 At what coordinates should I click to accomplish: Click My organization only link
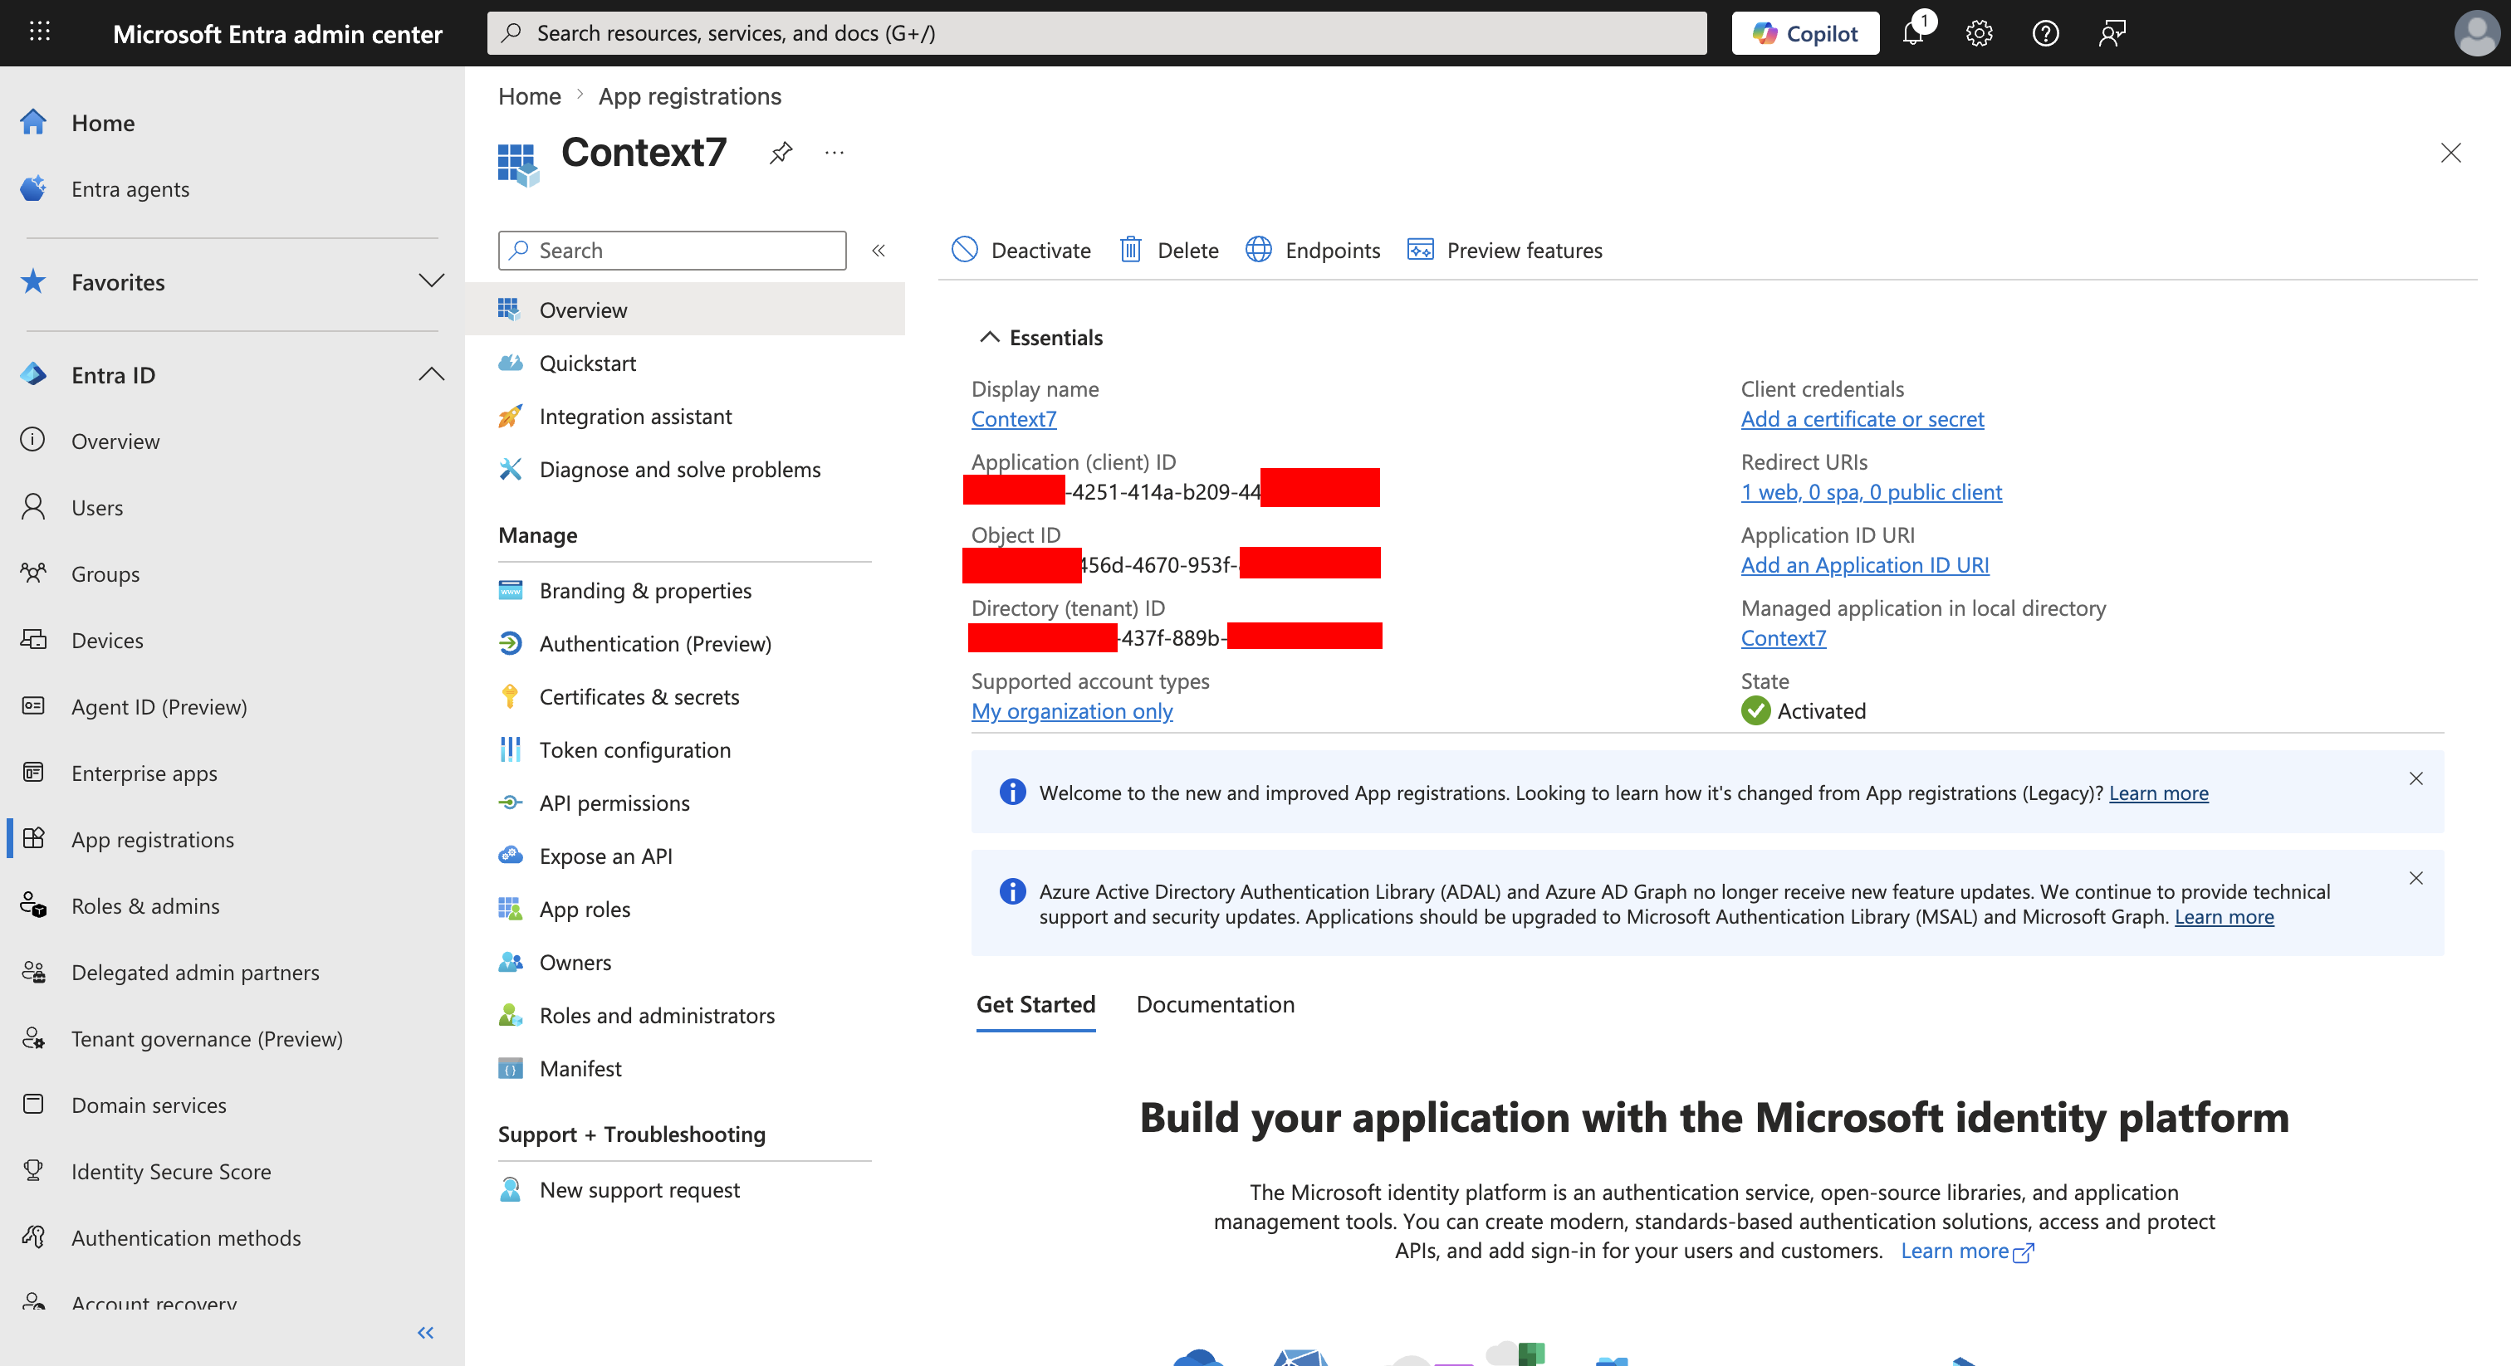click(1072, 711)
